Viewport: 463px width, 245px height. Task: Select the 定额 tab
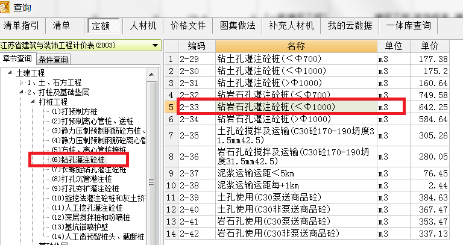point(104,26)
